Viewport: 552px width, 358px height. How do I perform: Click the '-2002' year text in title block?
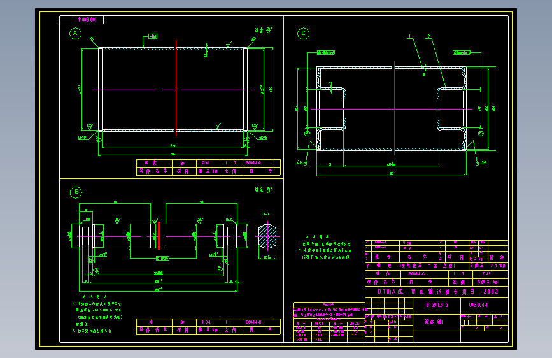pos(488,292)
